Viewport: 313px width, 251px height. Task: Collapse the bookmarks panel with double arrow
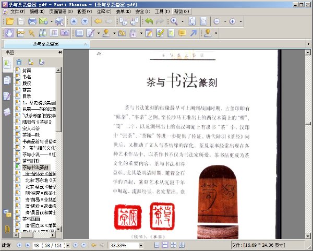coord(60,52)
